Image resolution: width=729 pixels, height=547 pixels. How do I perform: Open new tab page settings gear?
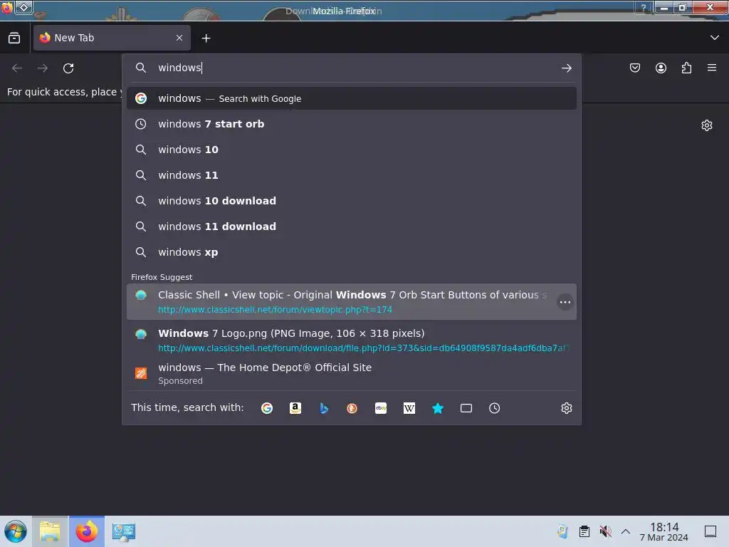pos(707,125)
